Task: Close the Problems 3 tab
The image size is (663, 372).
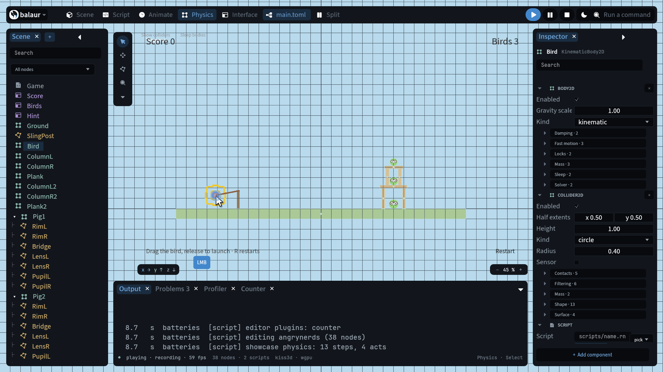Action: (x=196, y=289)
